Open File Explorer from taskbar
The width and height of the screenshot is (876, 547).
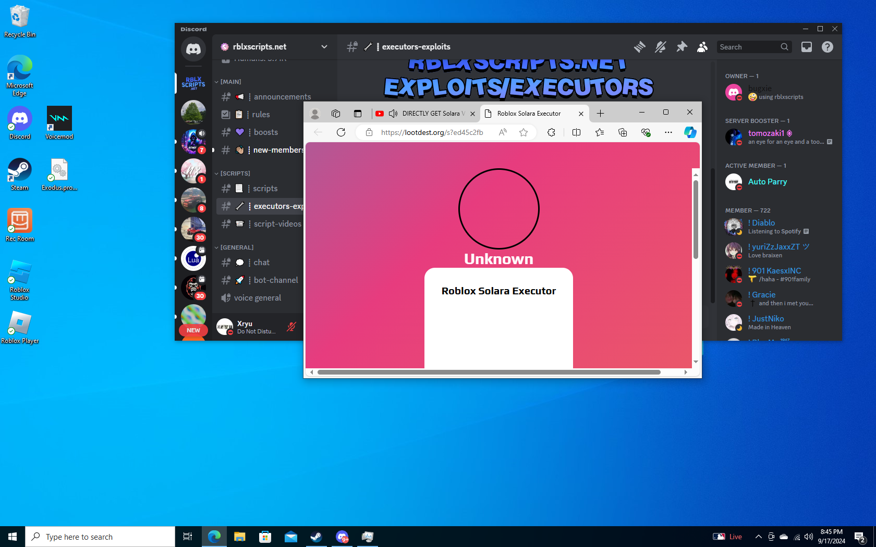(239, 537)
